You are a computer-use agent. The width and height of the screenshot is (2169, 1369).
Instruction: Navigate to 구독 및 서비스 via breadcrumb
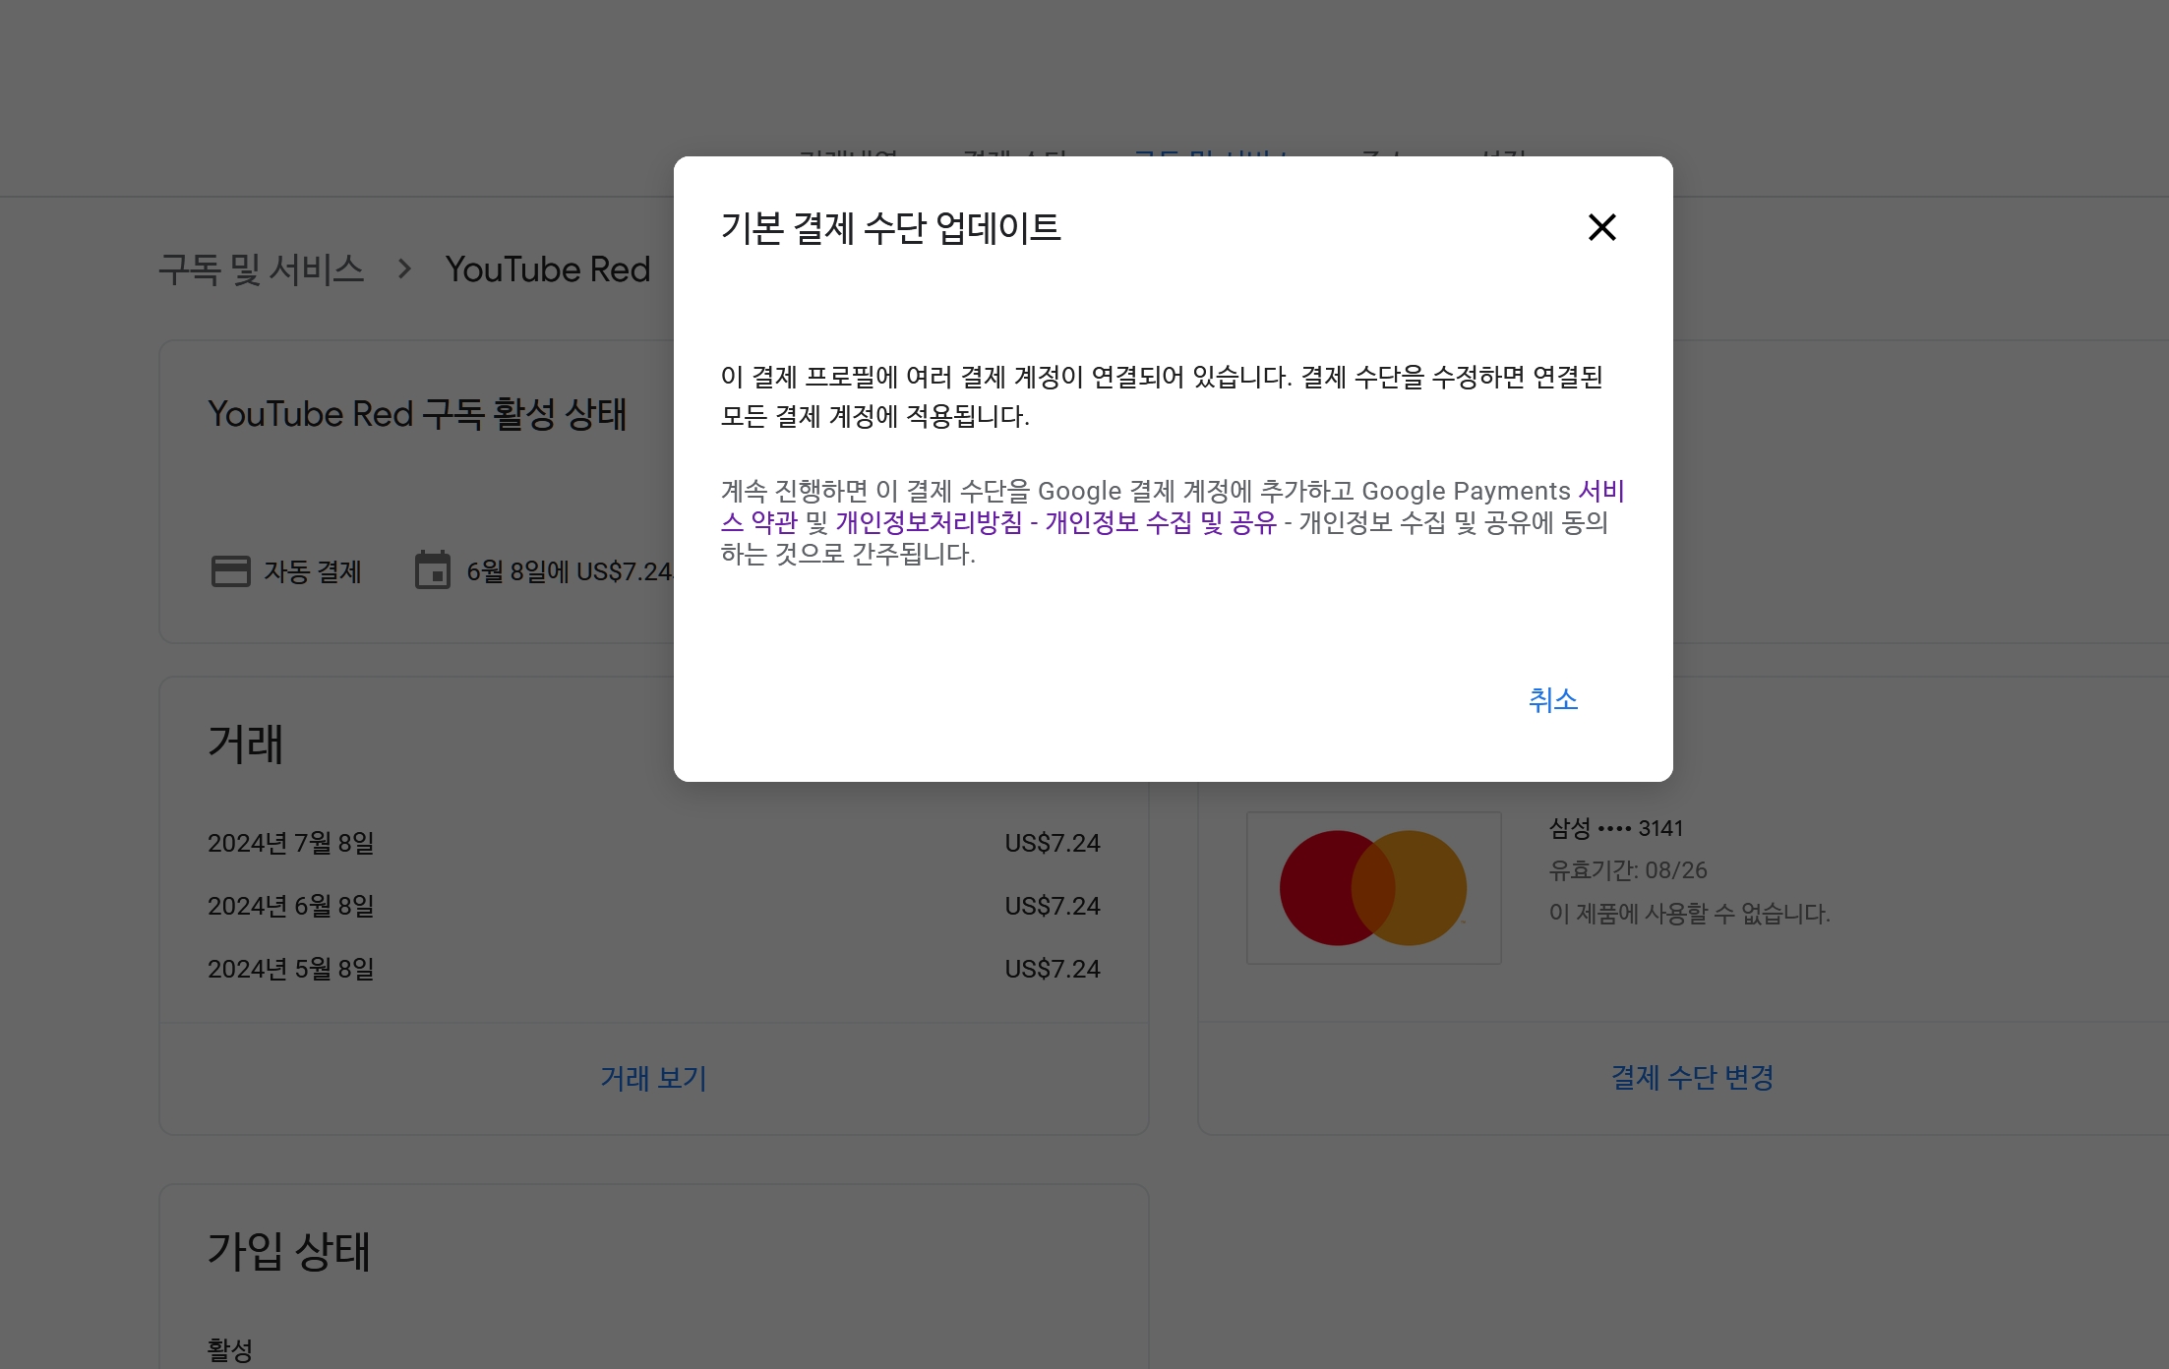click(x=262, y=269)
